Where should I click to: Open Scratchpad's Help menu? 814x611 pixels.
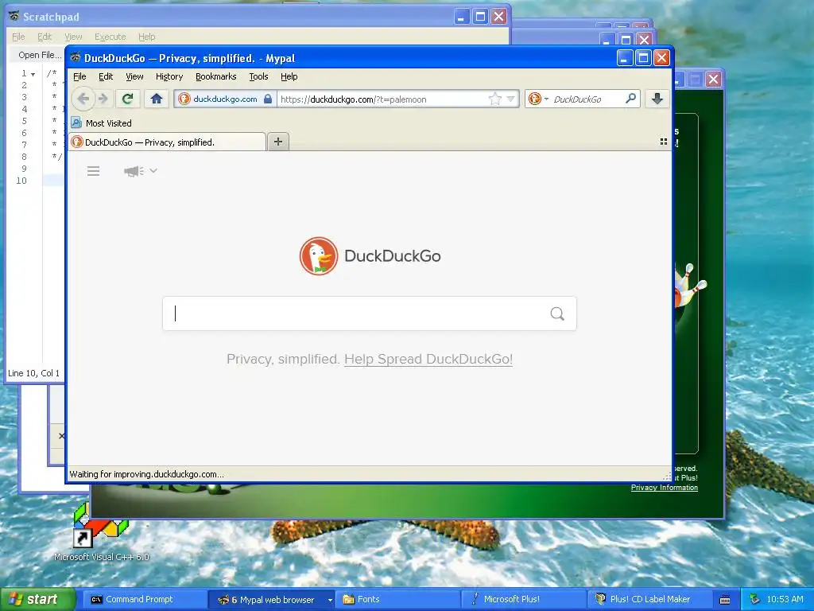(146, 37)
